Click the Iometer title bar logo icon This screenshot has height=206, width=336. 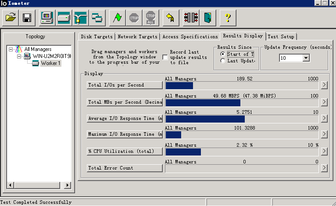(x=4, y=3)
